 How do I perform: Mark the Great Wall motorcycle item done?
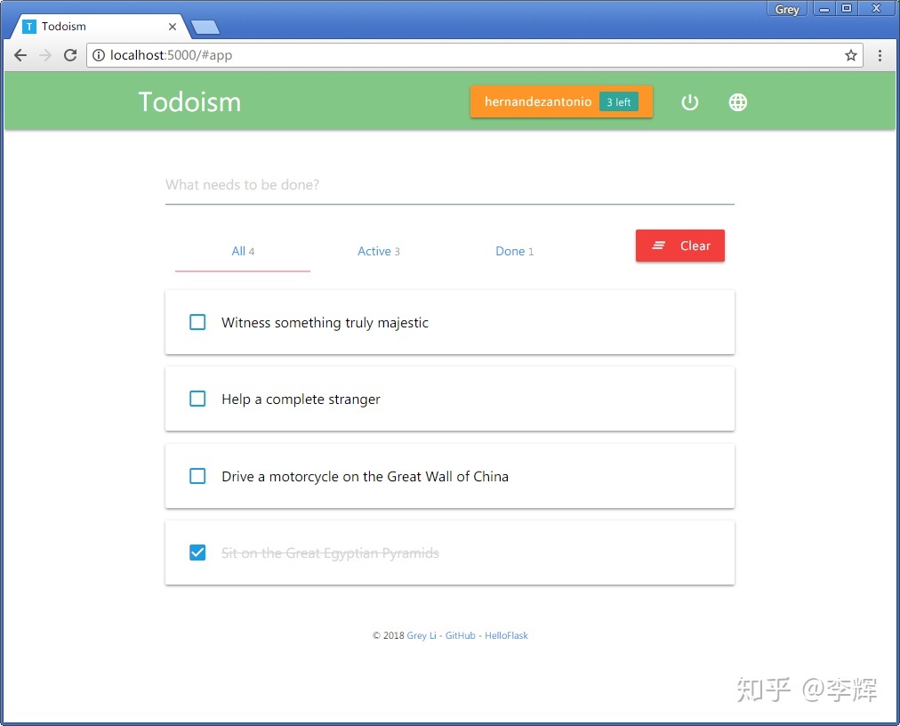[197, 476]
